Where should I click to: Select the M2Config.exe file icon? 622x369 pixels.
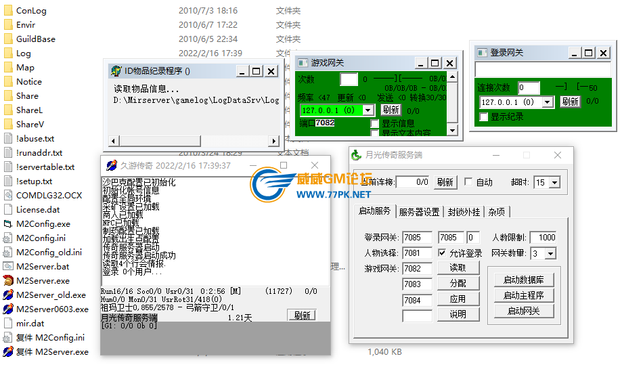8,223
